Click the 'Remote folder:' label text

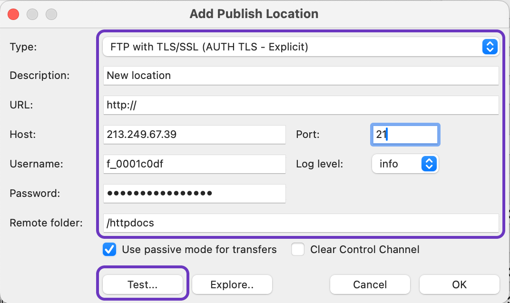46,223
